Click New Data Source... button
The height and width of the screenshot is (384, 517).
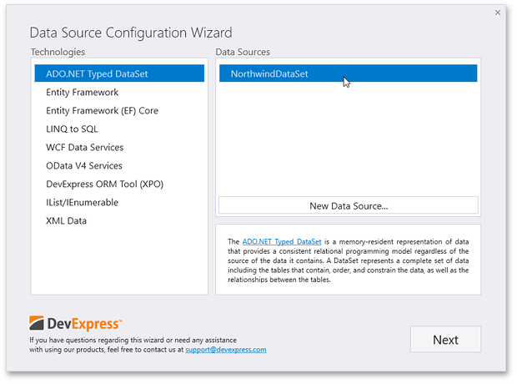(349, 205)
